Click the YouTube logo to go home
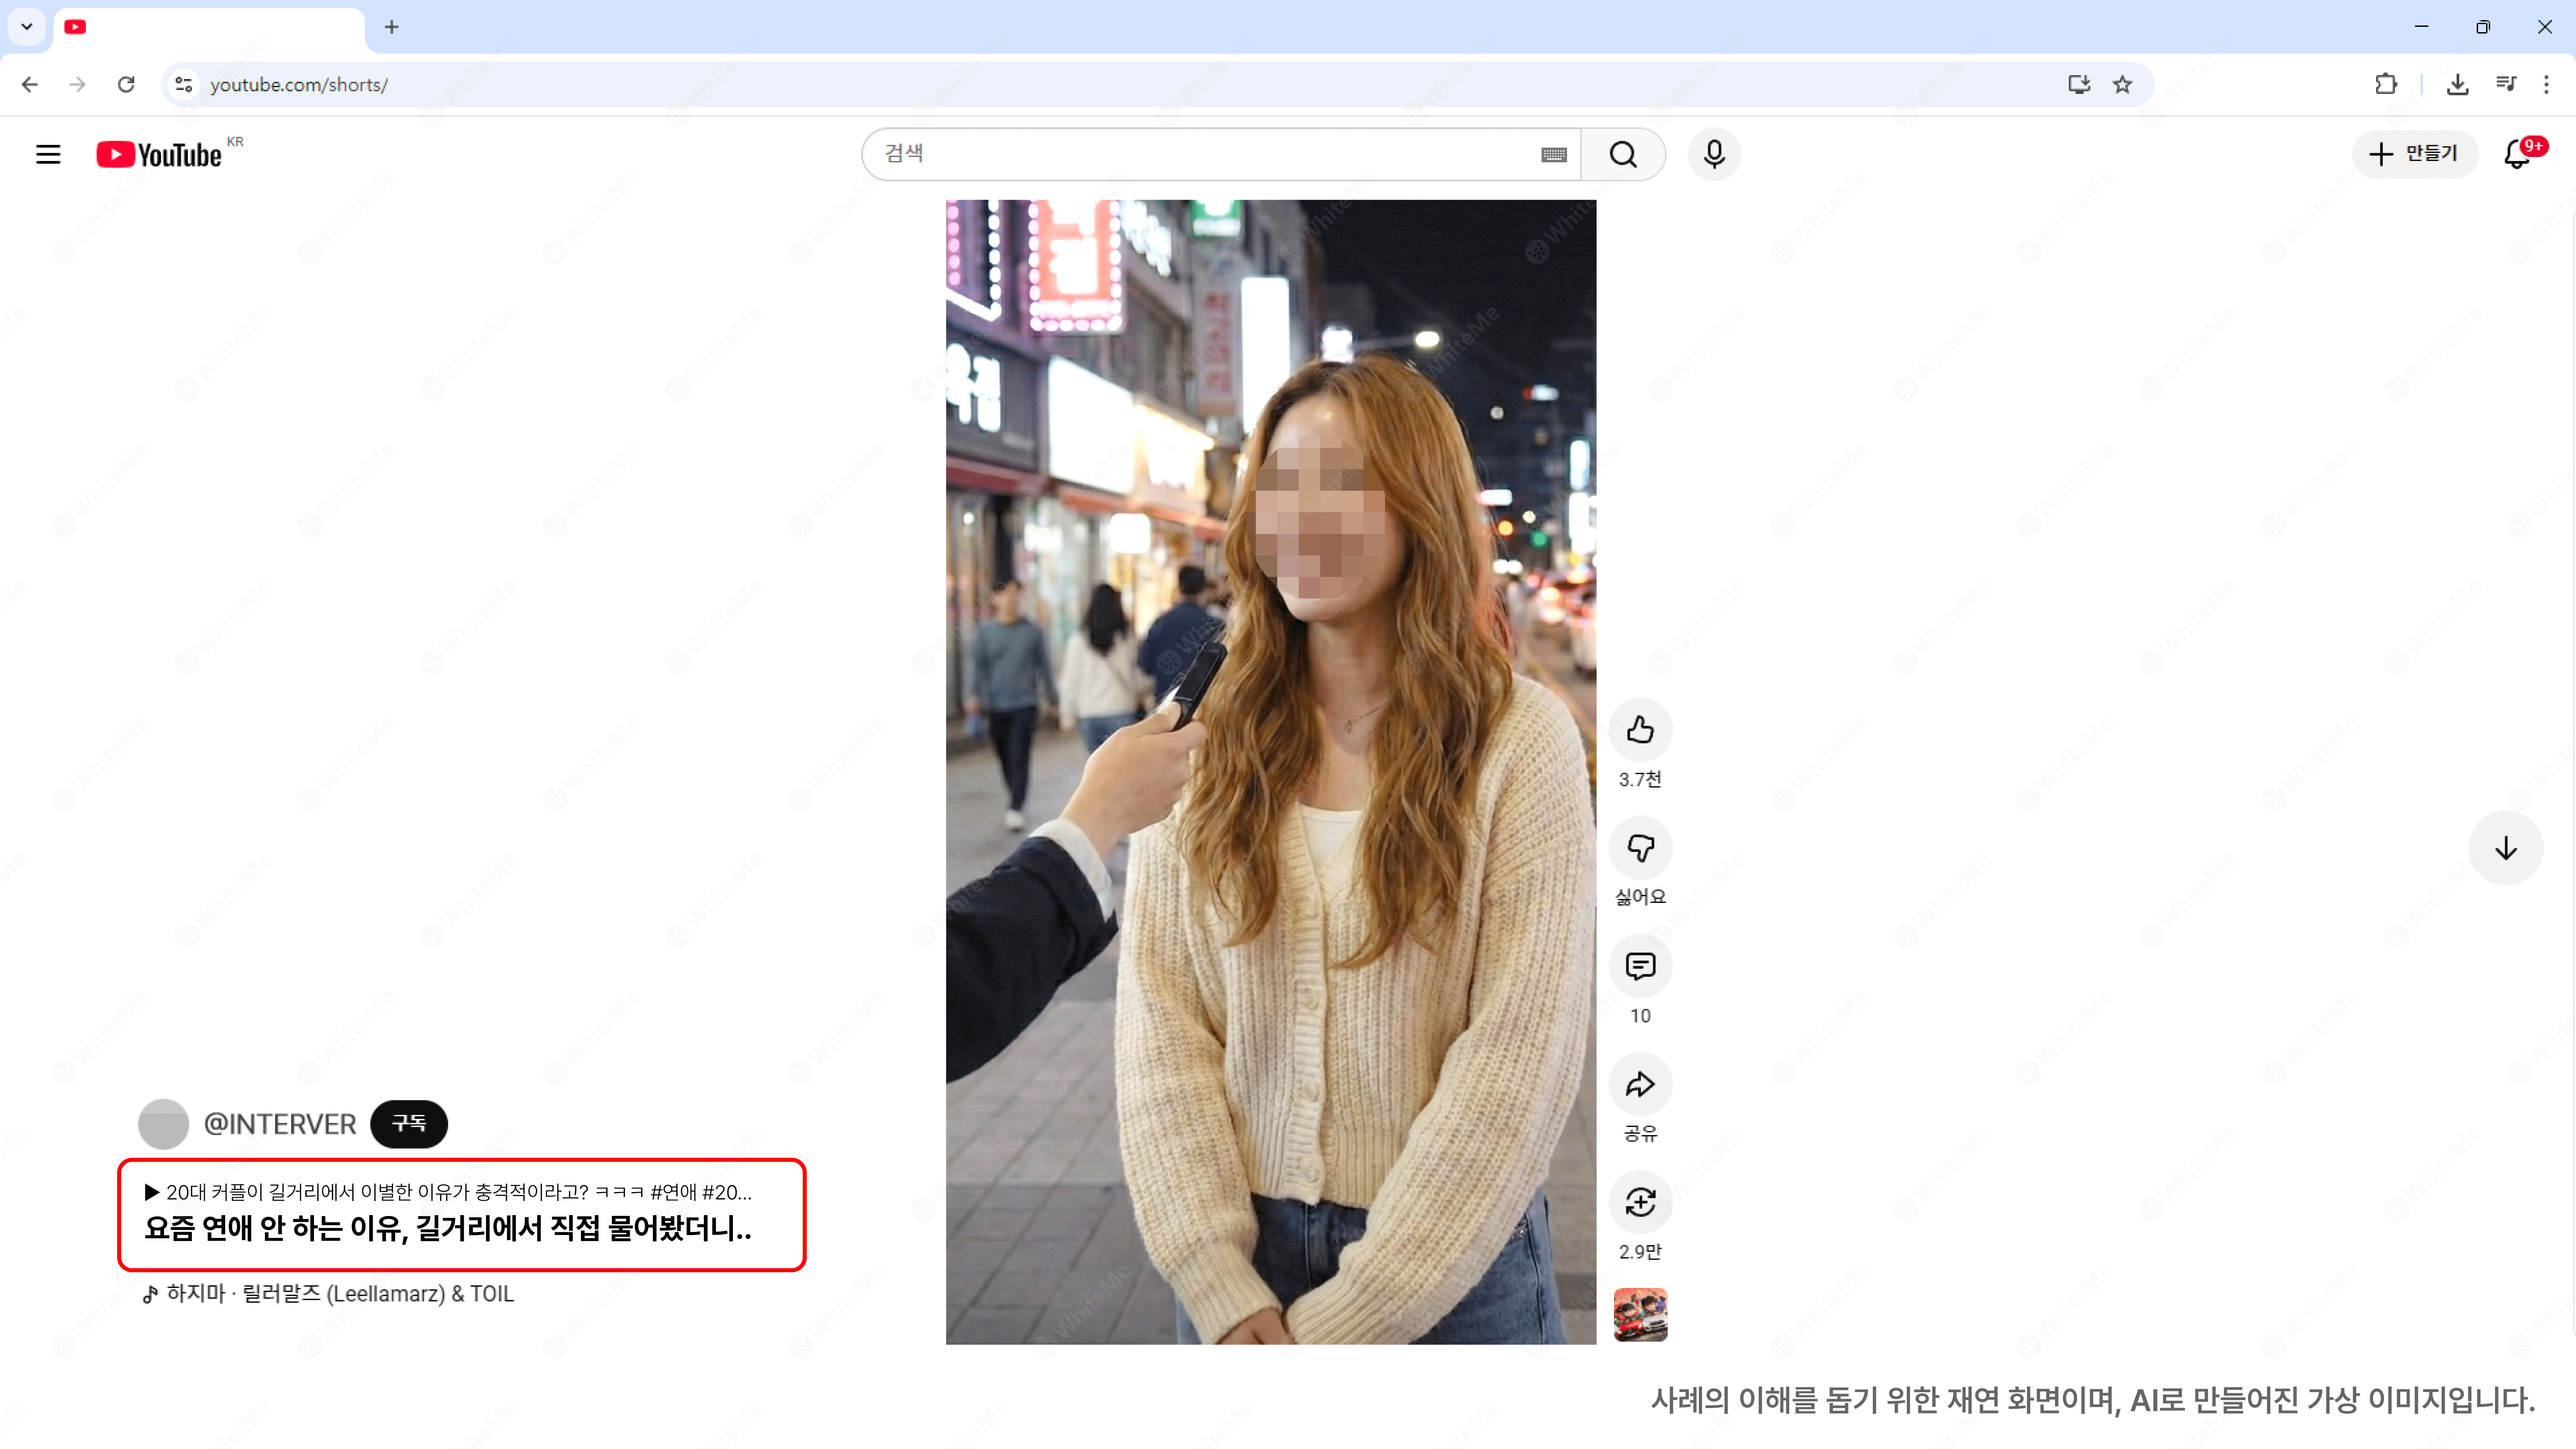 coord(160,154)
